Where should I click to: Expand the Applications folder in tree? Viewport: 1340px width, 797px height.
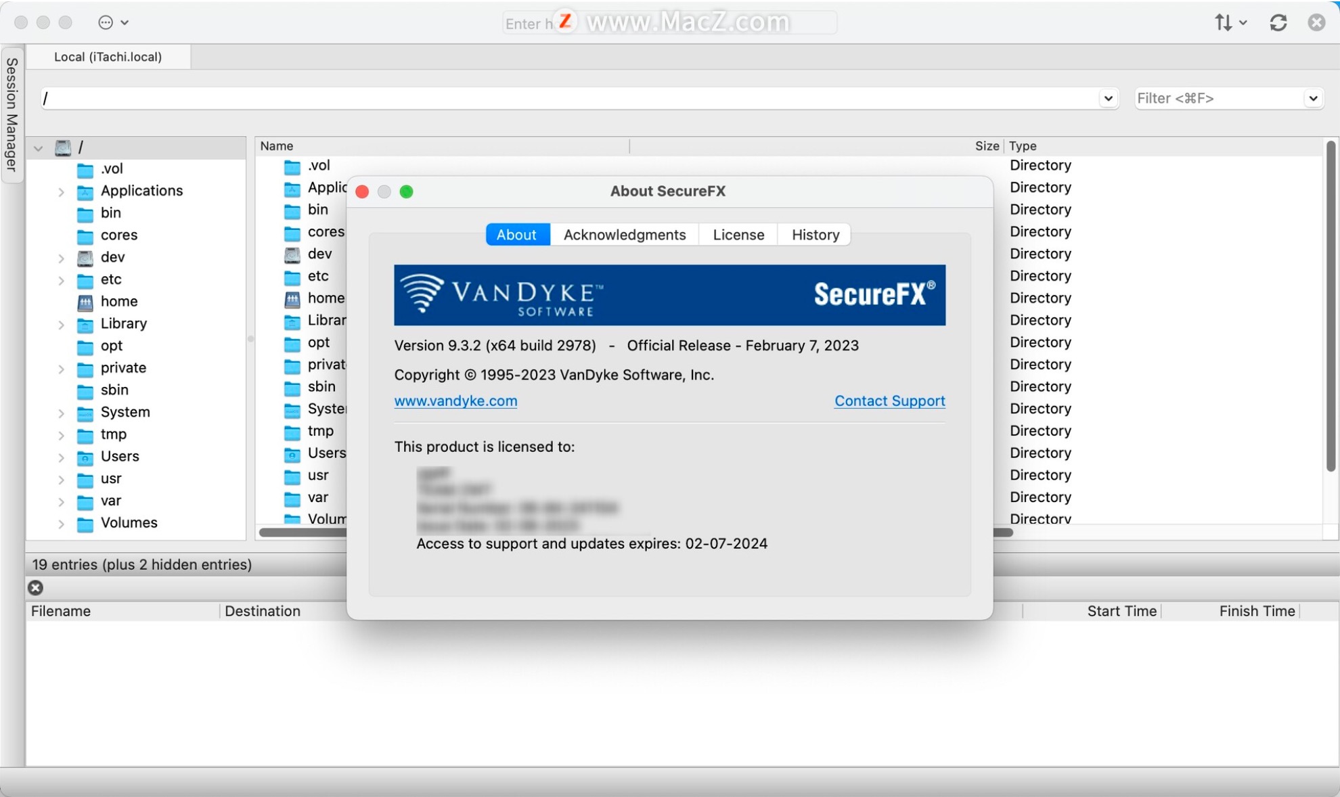(x=61, y=192)
